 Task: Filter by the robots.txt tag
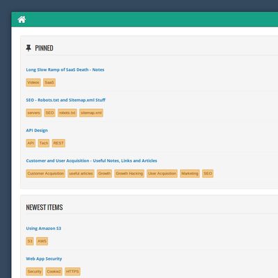[67, 113]
